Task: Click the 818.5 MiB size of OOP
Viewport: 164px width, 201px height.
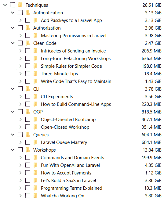Action: [151, 112]
